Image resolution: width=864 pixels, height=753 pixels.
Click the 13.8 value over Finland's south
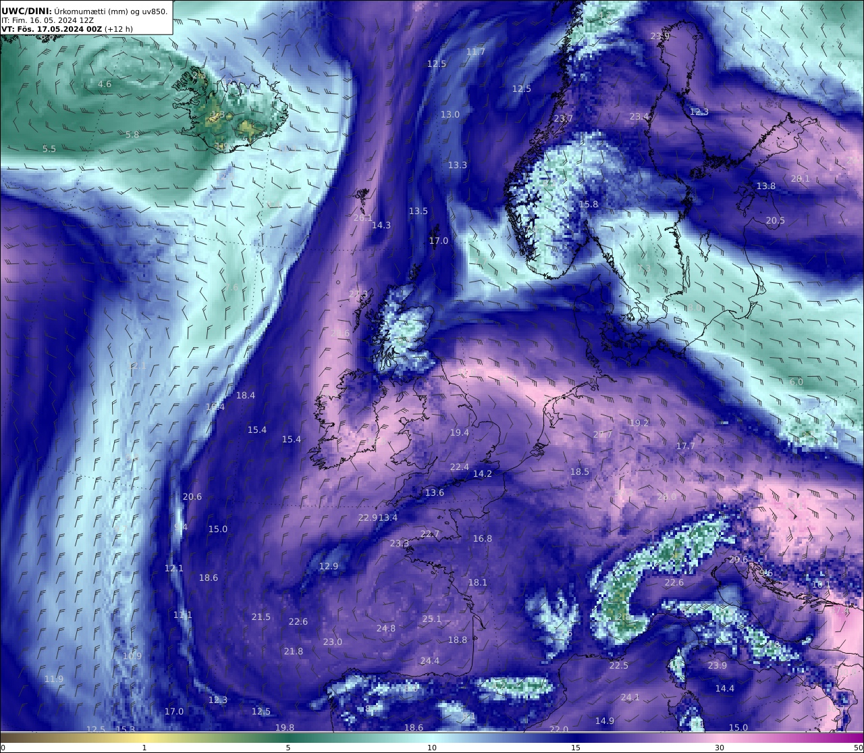pos(766,186)
